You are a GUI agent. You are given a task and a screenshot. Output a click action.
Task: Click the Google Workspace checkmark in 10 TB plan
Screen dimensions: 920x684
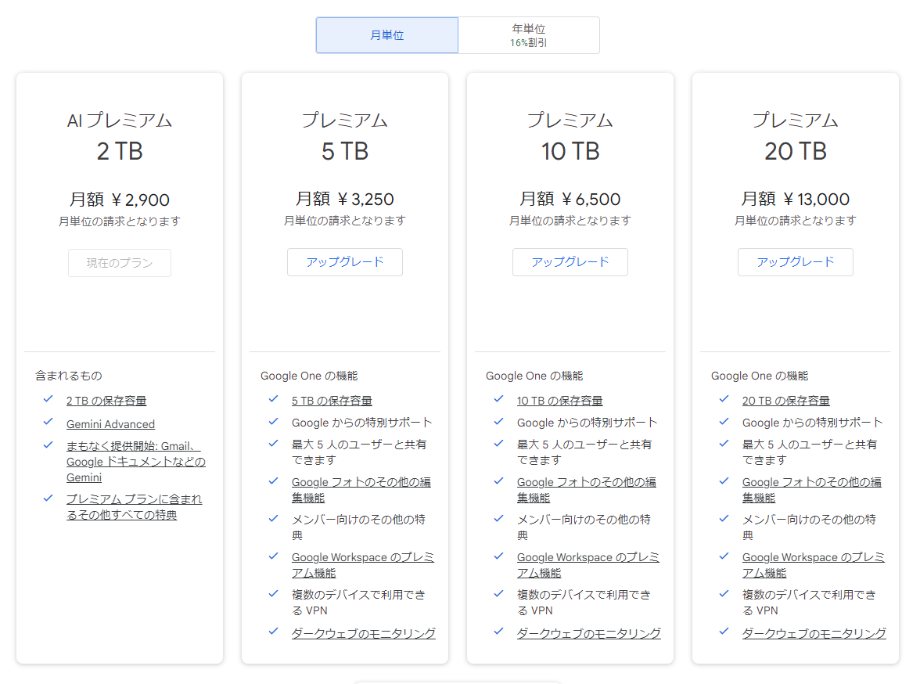point(499,556)
